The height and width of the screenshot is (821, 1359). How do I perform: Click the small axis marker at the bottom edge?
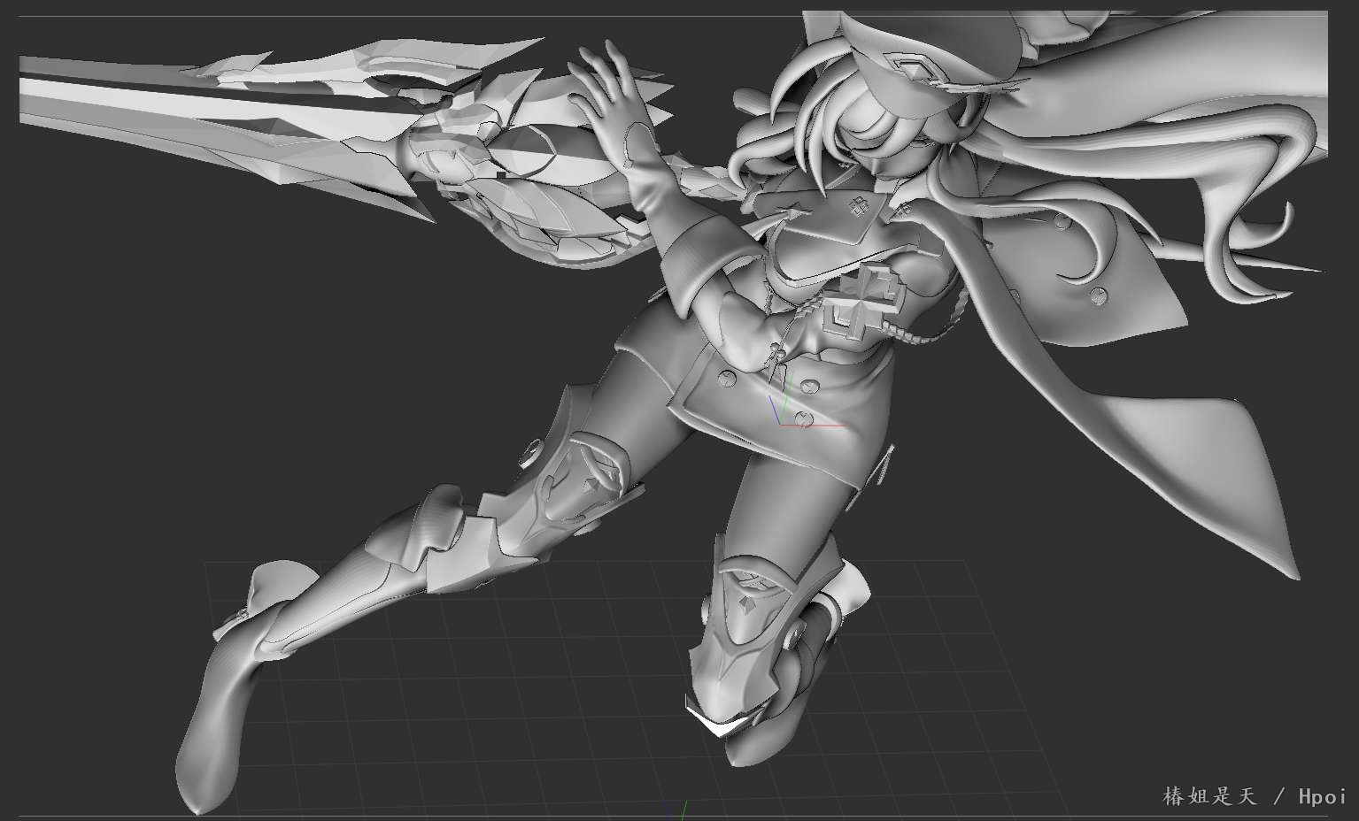coord(673,809)
